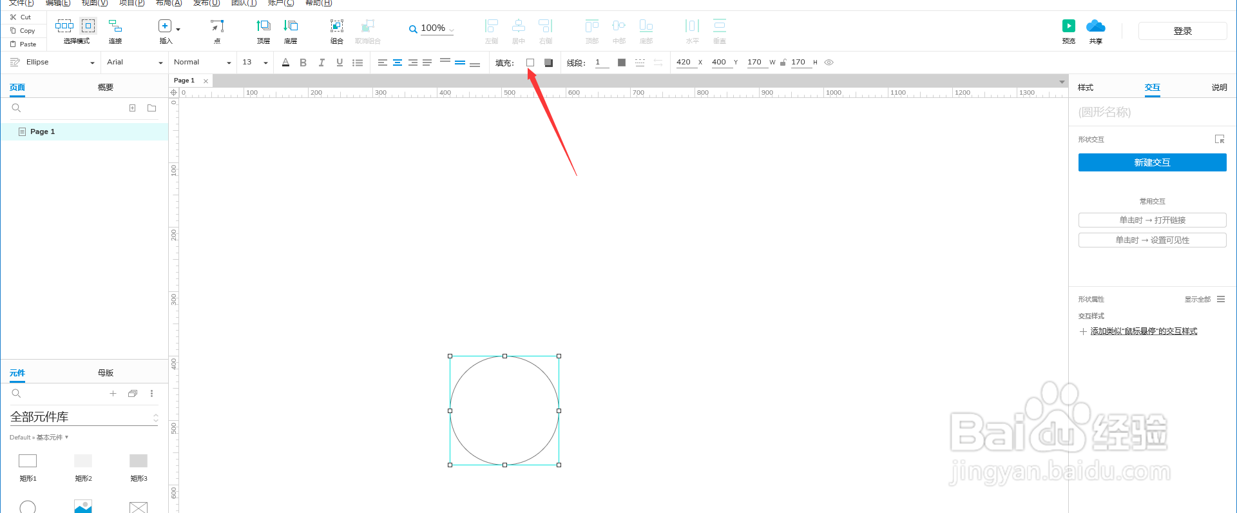Click the line width field
1237x513 pixels.
[601, 63]
